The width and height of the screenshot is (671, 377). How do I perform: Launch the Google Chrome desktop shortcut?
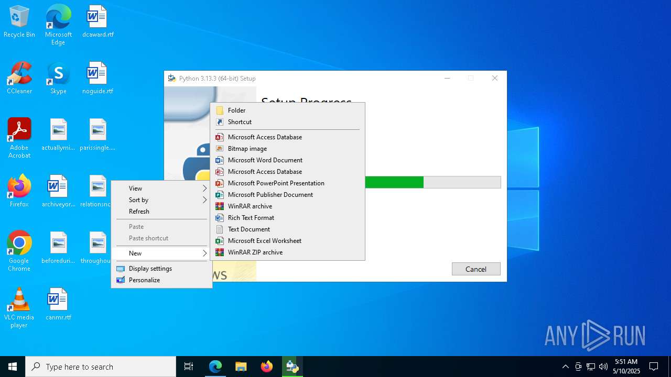point(19,251)
